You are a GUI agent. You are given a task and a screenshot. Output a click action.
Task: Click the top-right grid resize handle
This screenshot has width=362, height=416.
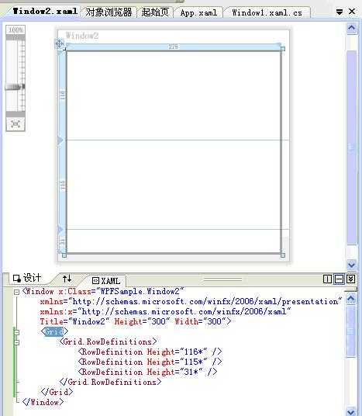pos(283,49)
